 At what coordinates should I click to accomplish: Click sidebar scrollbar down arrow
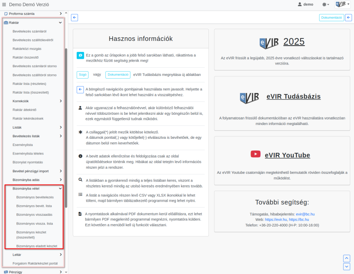coord(66,272)
